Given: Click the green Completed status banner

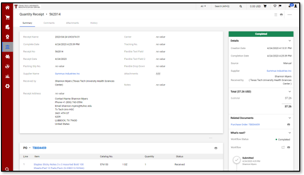Looking at the screenshot, I should 261,34.
